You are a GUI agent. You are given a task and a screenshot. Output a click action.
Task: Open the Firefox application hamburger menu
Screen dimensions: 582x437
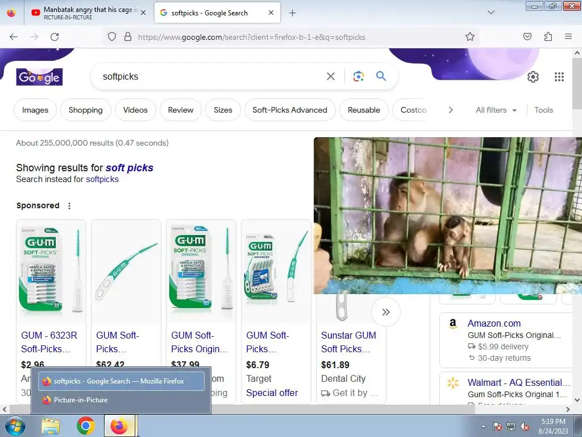(568, 37)
